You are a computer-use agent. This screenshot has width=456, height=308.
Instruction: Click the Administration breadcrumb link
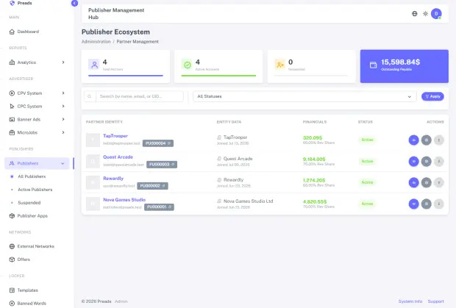[96, 42]
